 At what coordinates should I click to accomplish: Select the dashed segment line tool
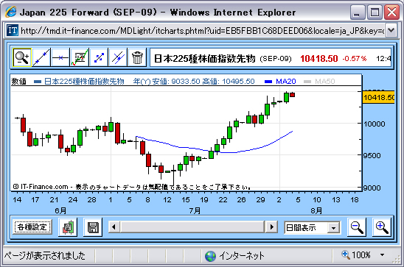(99, 57)
